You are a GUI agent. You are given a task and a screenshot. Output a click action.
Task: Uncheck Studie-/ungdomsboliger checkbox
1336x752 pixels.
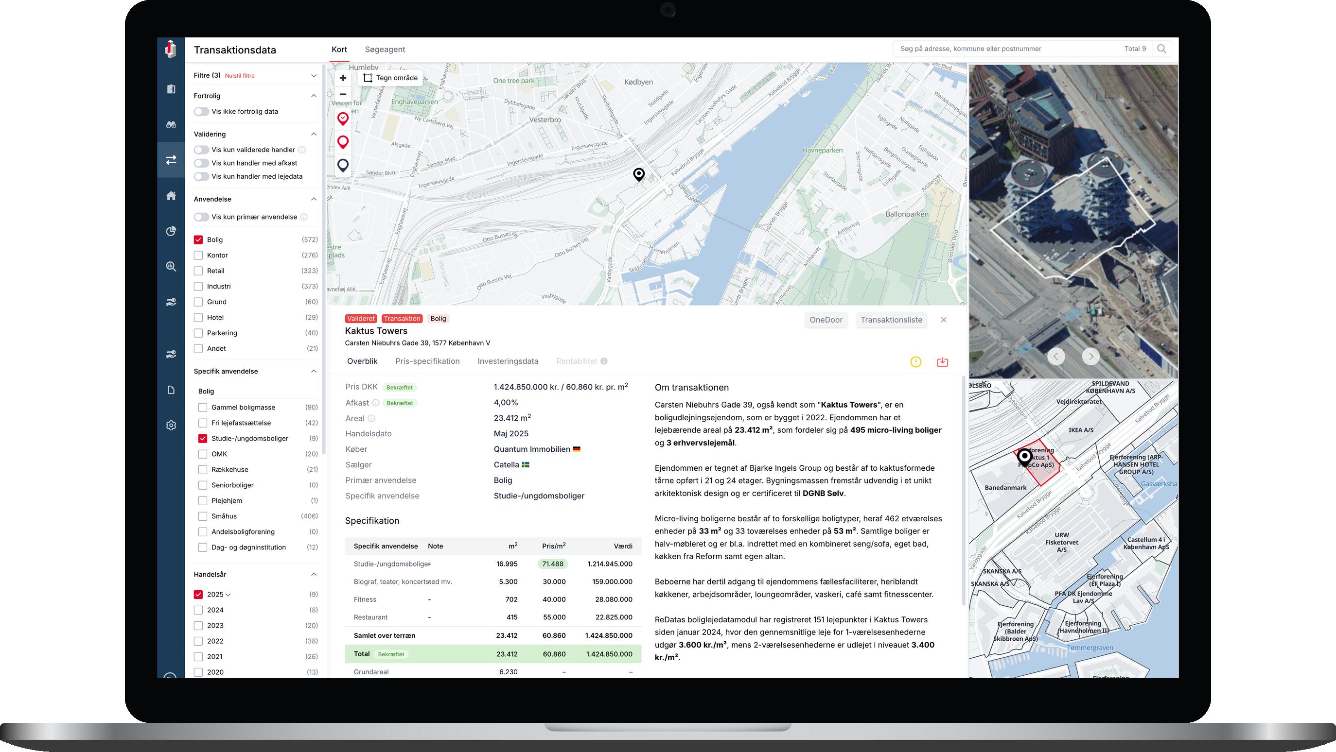point(203,439)
